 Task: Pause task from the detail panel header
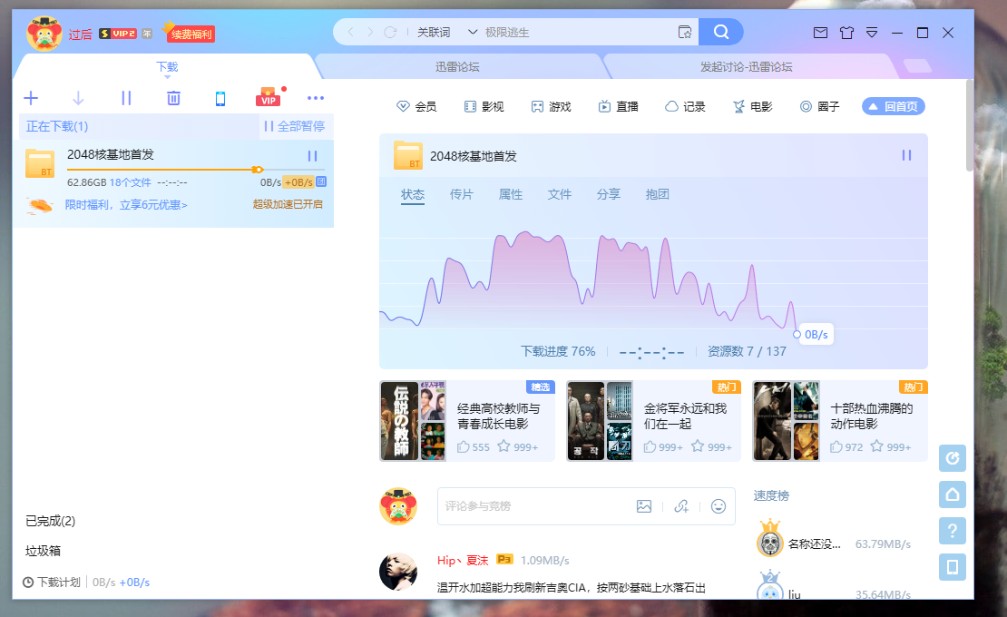pos(906,155)
